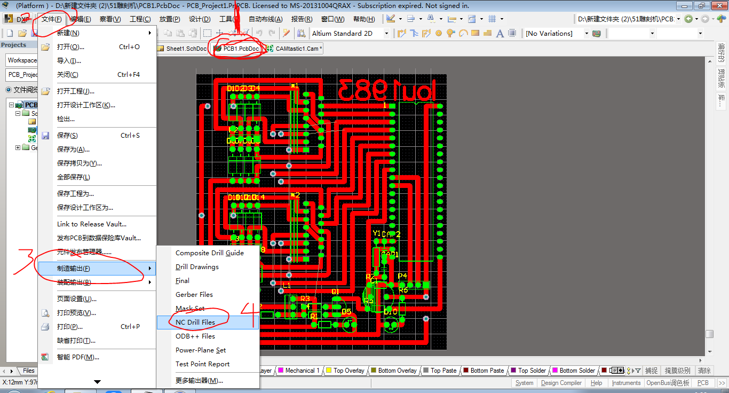This screenshot has height=393, width=729.
Task: Expand more File menu items arrow
Action: click(97, 382)
